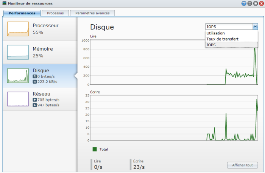Select Utilisation from the dropdown list
This screenshot has height=173, width=265.
point(215,33)
